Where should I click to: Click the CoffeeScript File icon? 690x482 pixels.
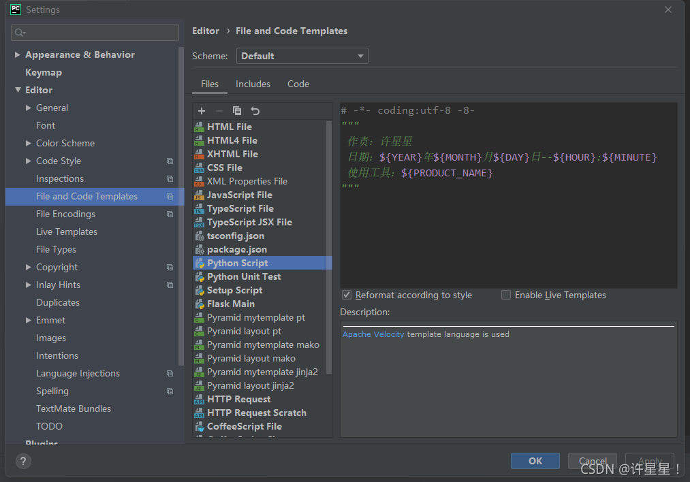pos(200,427)
